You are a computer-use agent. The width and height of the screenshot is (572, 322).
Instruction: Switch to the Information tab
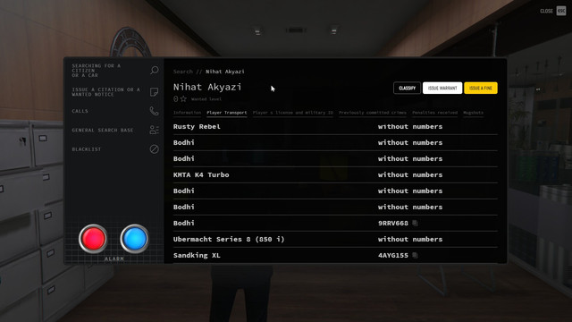pyautogui.click(x=187, y=113)
